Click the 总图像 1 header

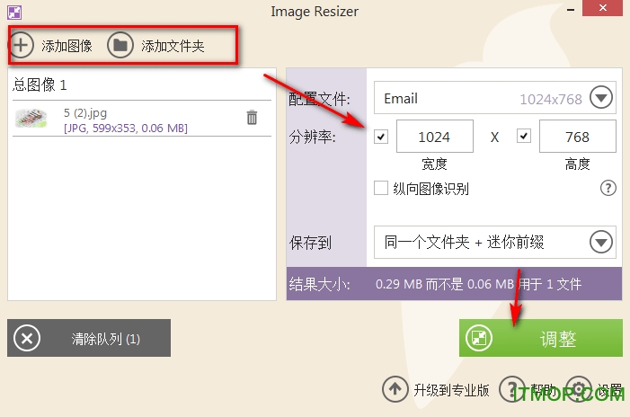point(40,84)
